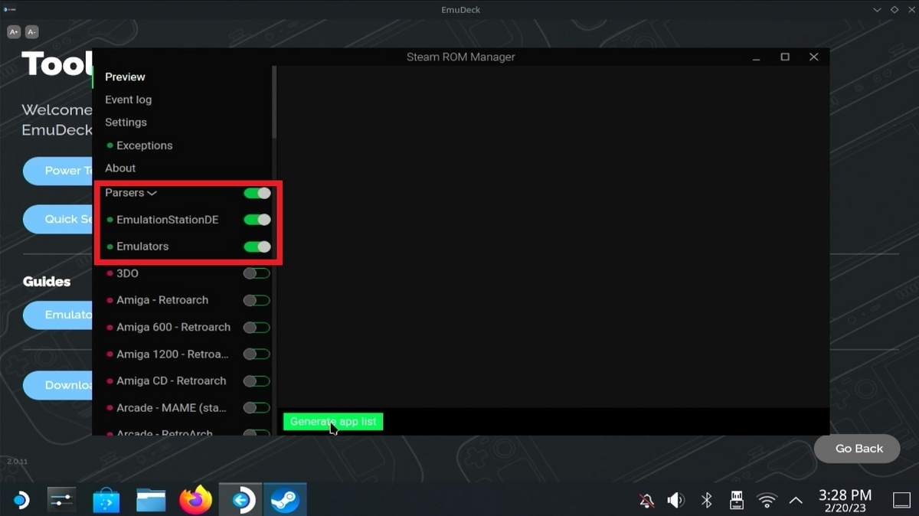Enable the Arcade - MAME parser switch

[257, 408]
